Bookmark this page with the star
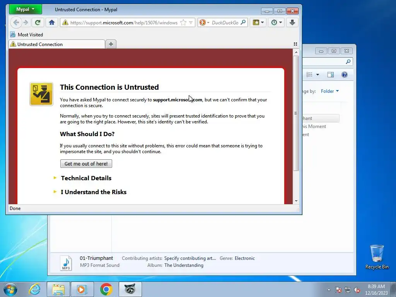 coord(183,23)
